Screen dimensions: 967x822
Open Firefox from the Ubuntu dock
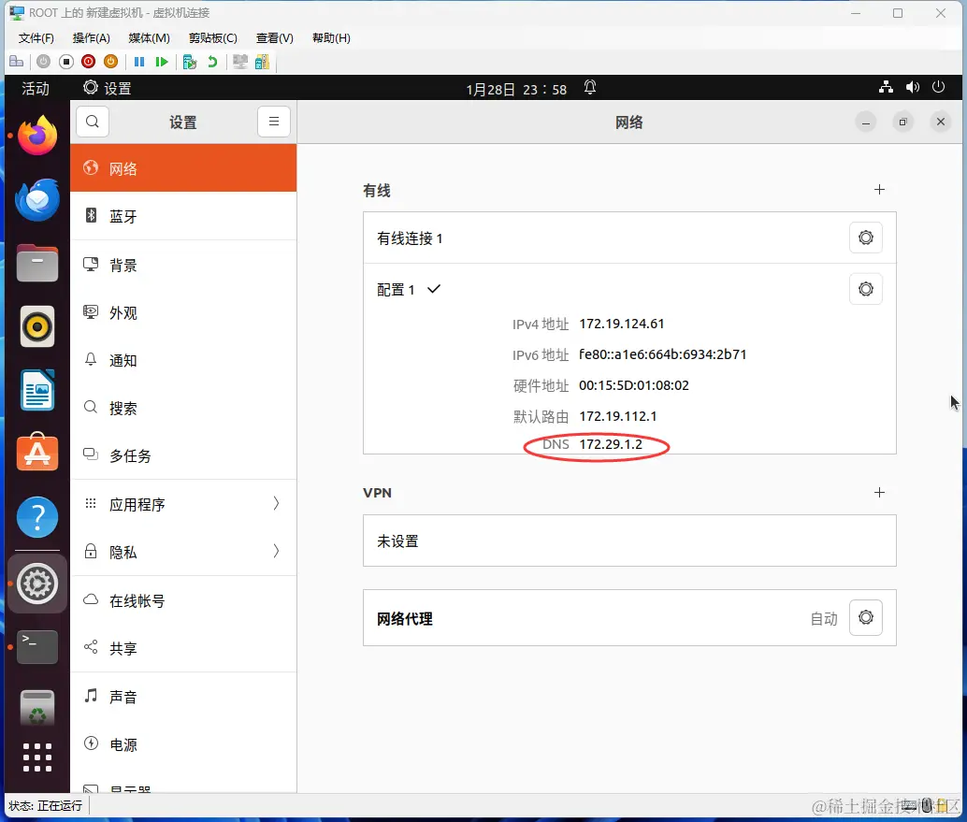click(37, 134)
